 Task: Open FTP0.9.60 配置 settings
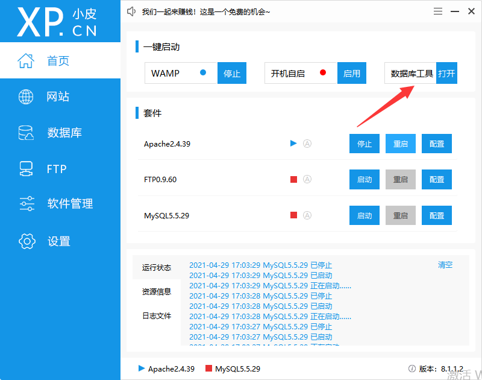(437, 179)
